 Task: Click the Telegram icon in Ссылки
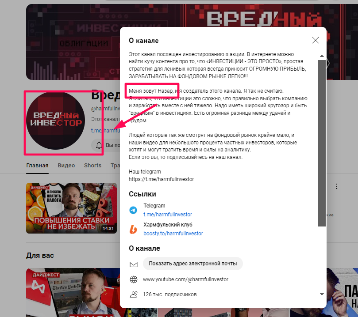(x=133, y=210)
